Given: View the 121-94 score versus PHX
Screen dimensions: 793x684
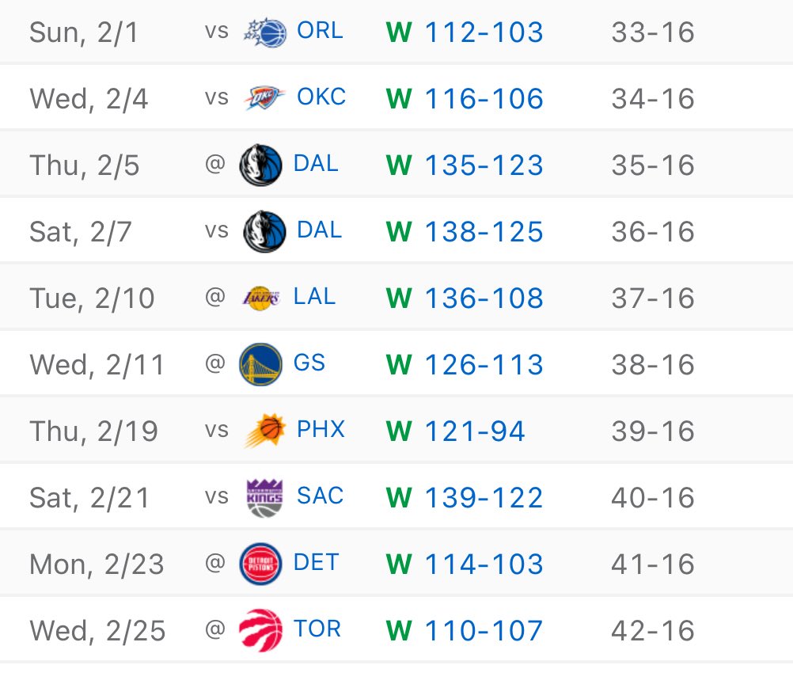Looking at the screenshot, I should (475, 431).
